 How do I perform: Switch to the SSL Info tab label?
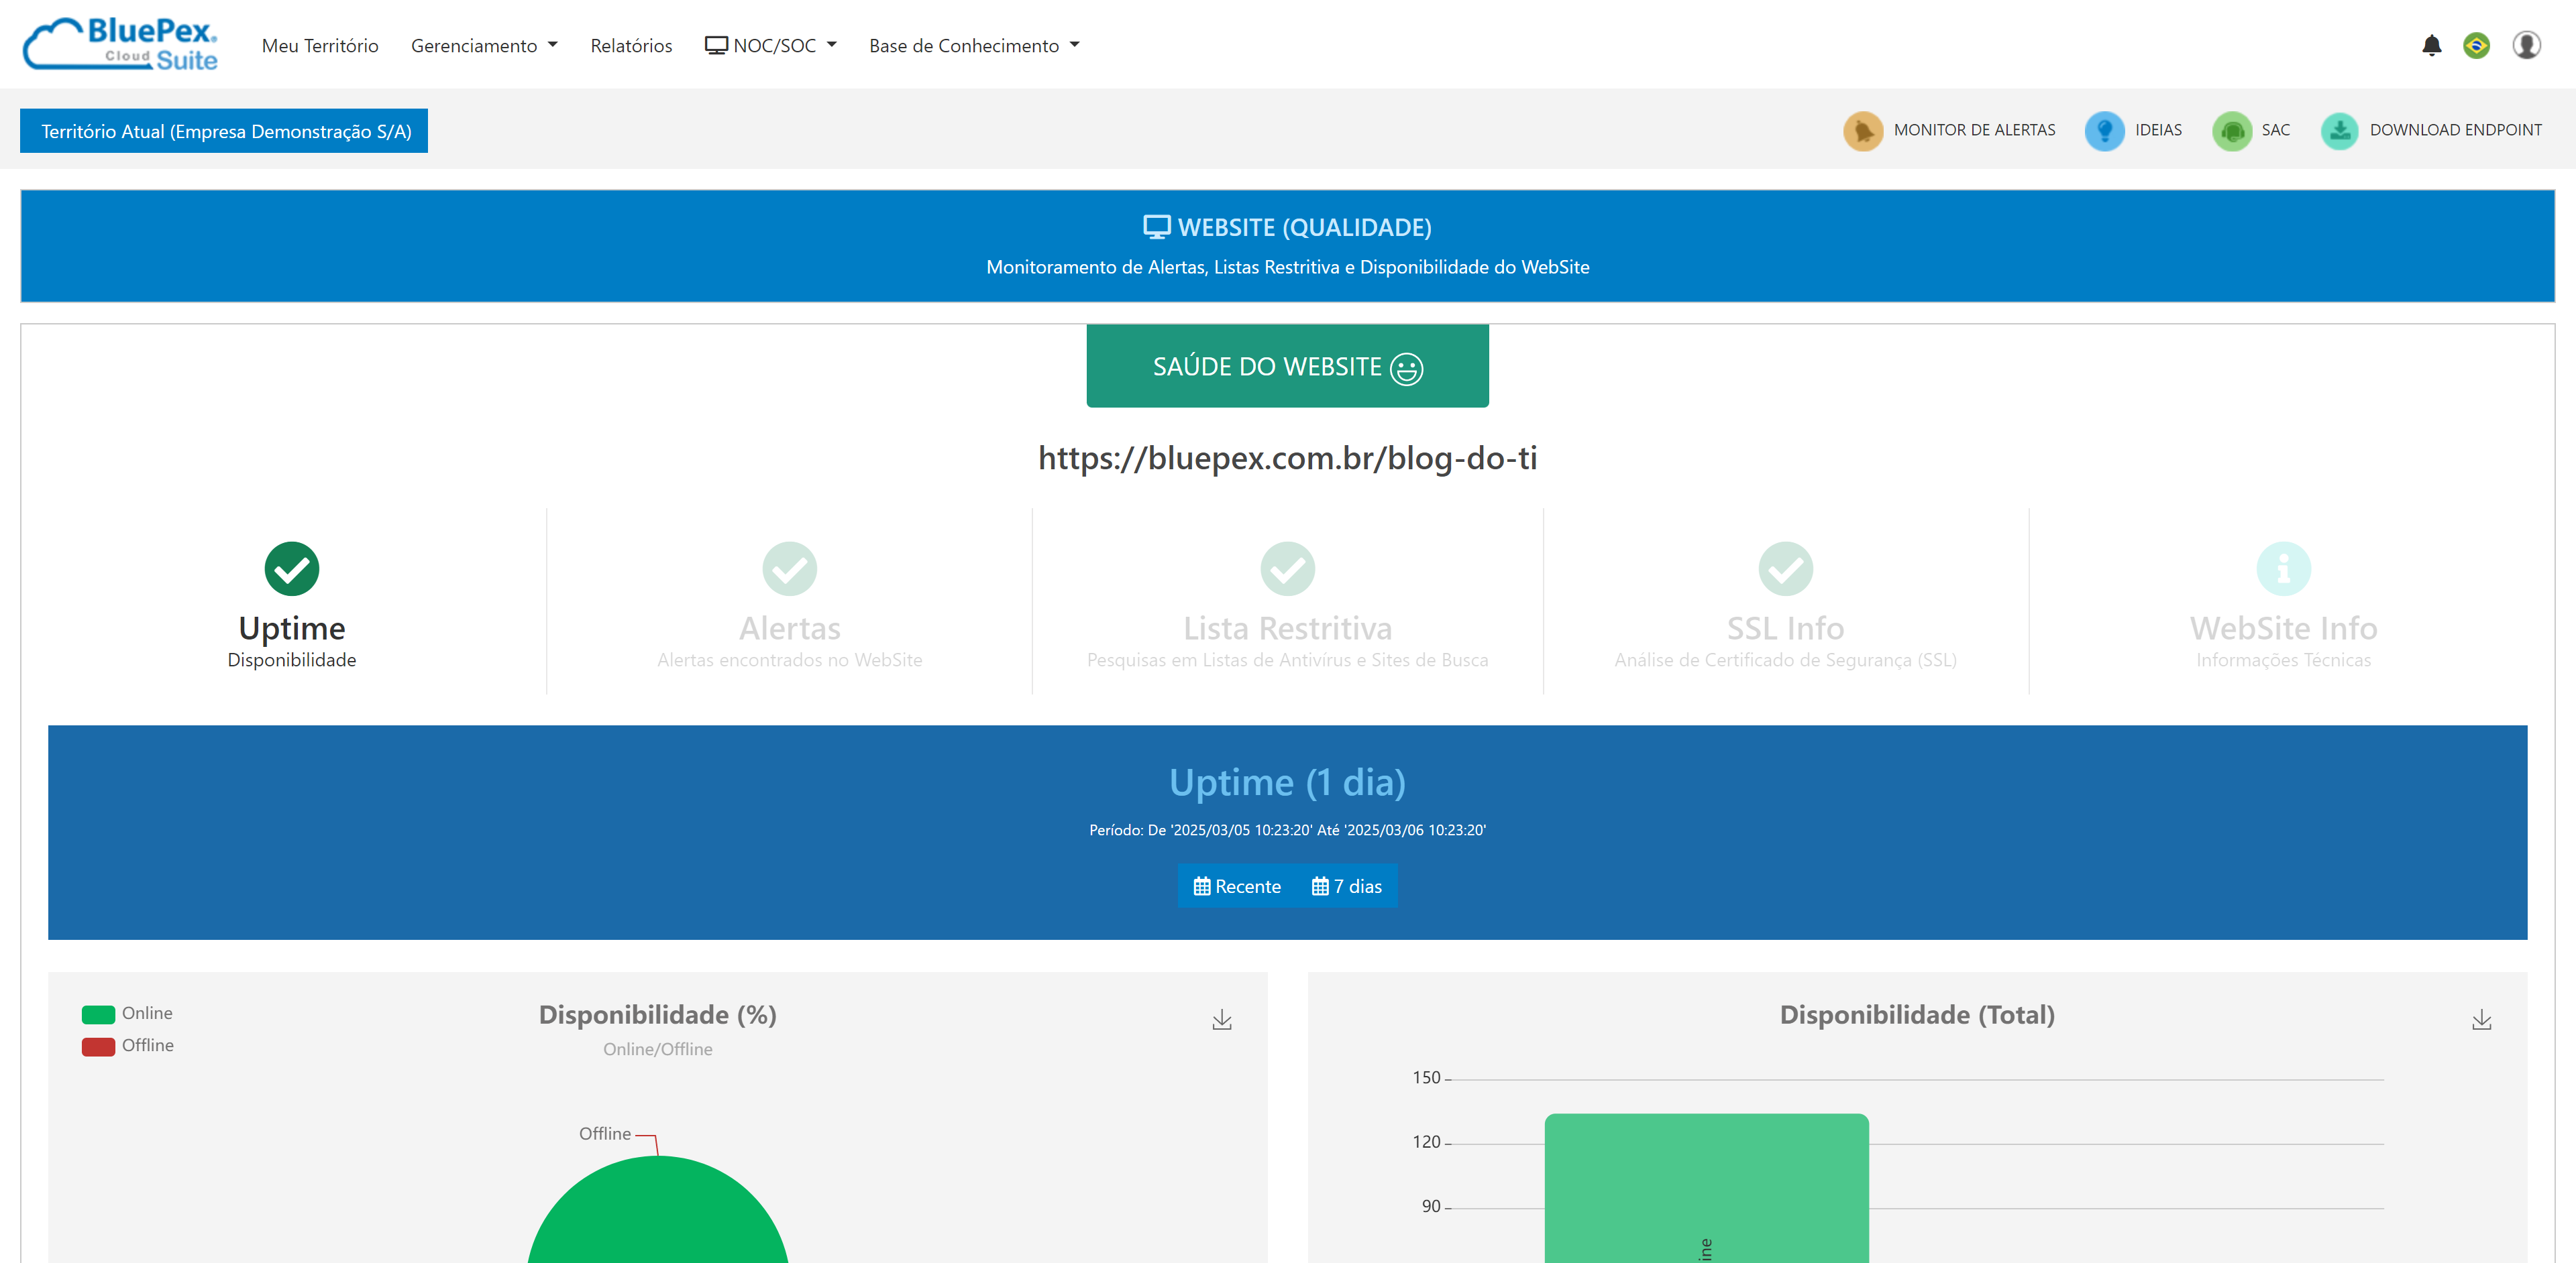pyautogui.click(x=1785, y=627)
